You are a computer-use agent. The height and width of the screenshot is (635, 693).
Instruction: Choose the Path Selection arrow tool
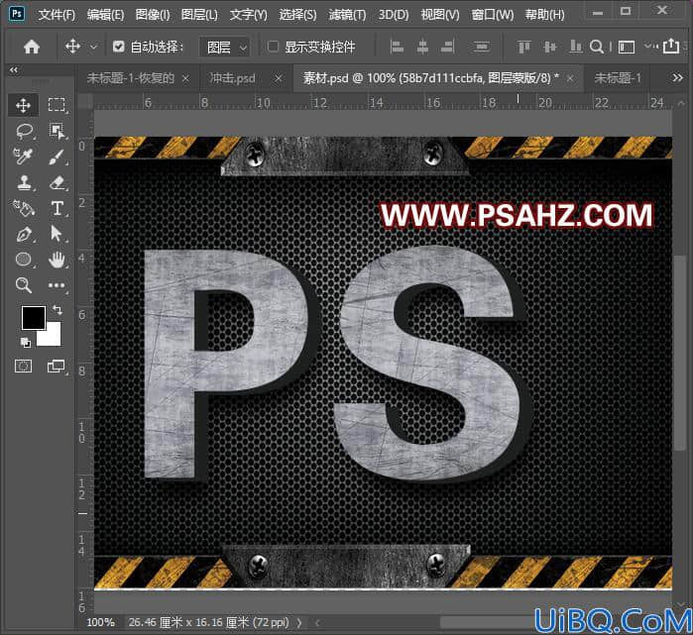tap(56, 233)
